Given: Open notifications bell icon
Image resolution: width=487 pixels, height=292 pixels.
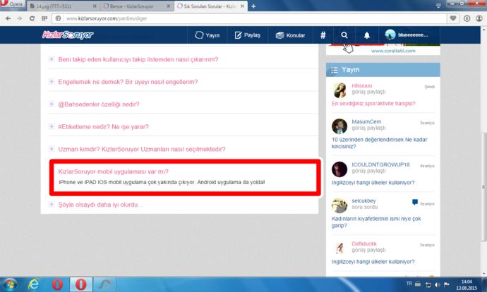Looking at the screenshot, I should click(367, 35).
